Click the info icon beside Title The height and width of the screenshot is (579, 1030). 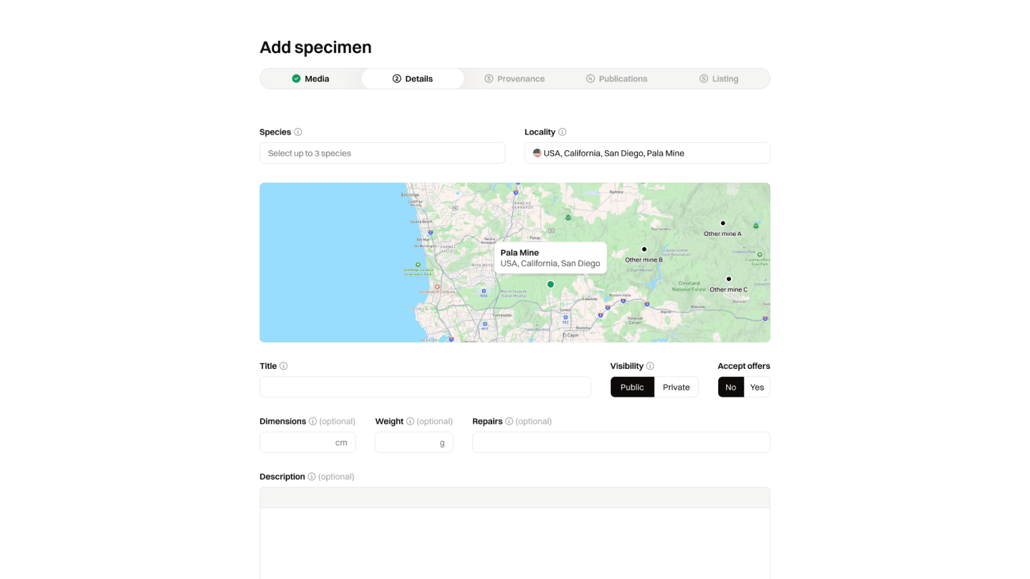[x=283, y=366]
